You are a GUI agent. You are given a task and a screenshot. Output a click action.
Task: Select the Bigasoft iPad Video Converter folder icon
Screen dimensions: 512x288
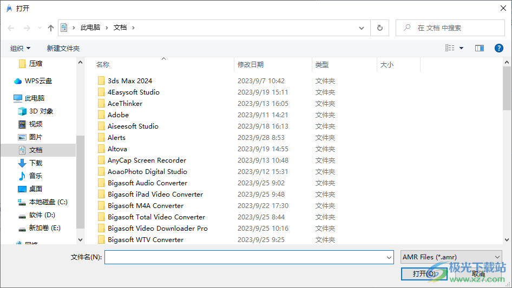(101, 194)
